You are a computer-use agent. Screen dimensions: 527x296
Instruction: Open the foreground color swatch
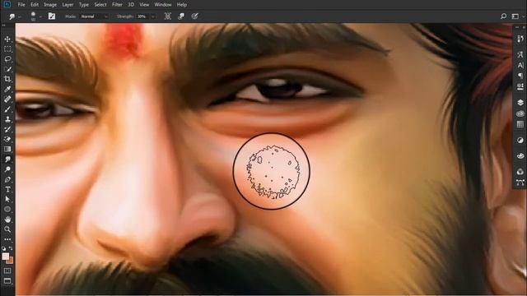6,257
